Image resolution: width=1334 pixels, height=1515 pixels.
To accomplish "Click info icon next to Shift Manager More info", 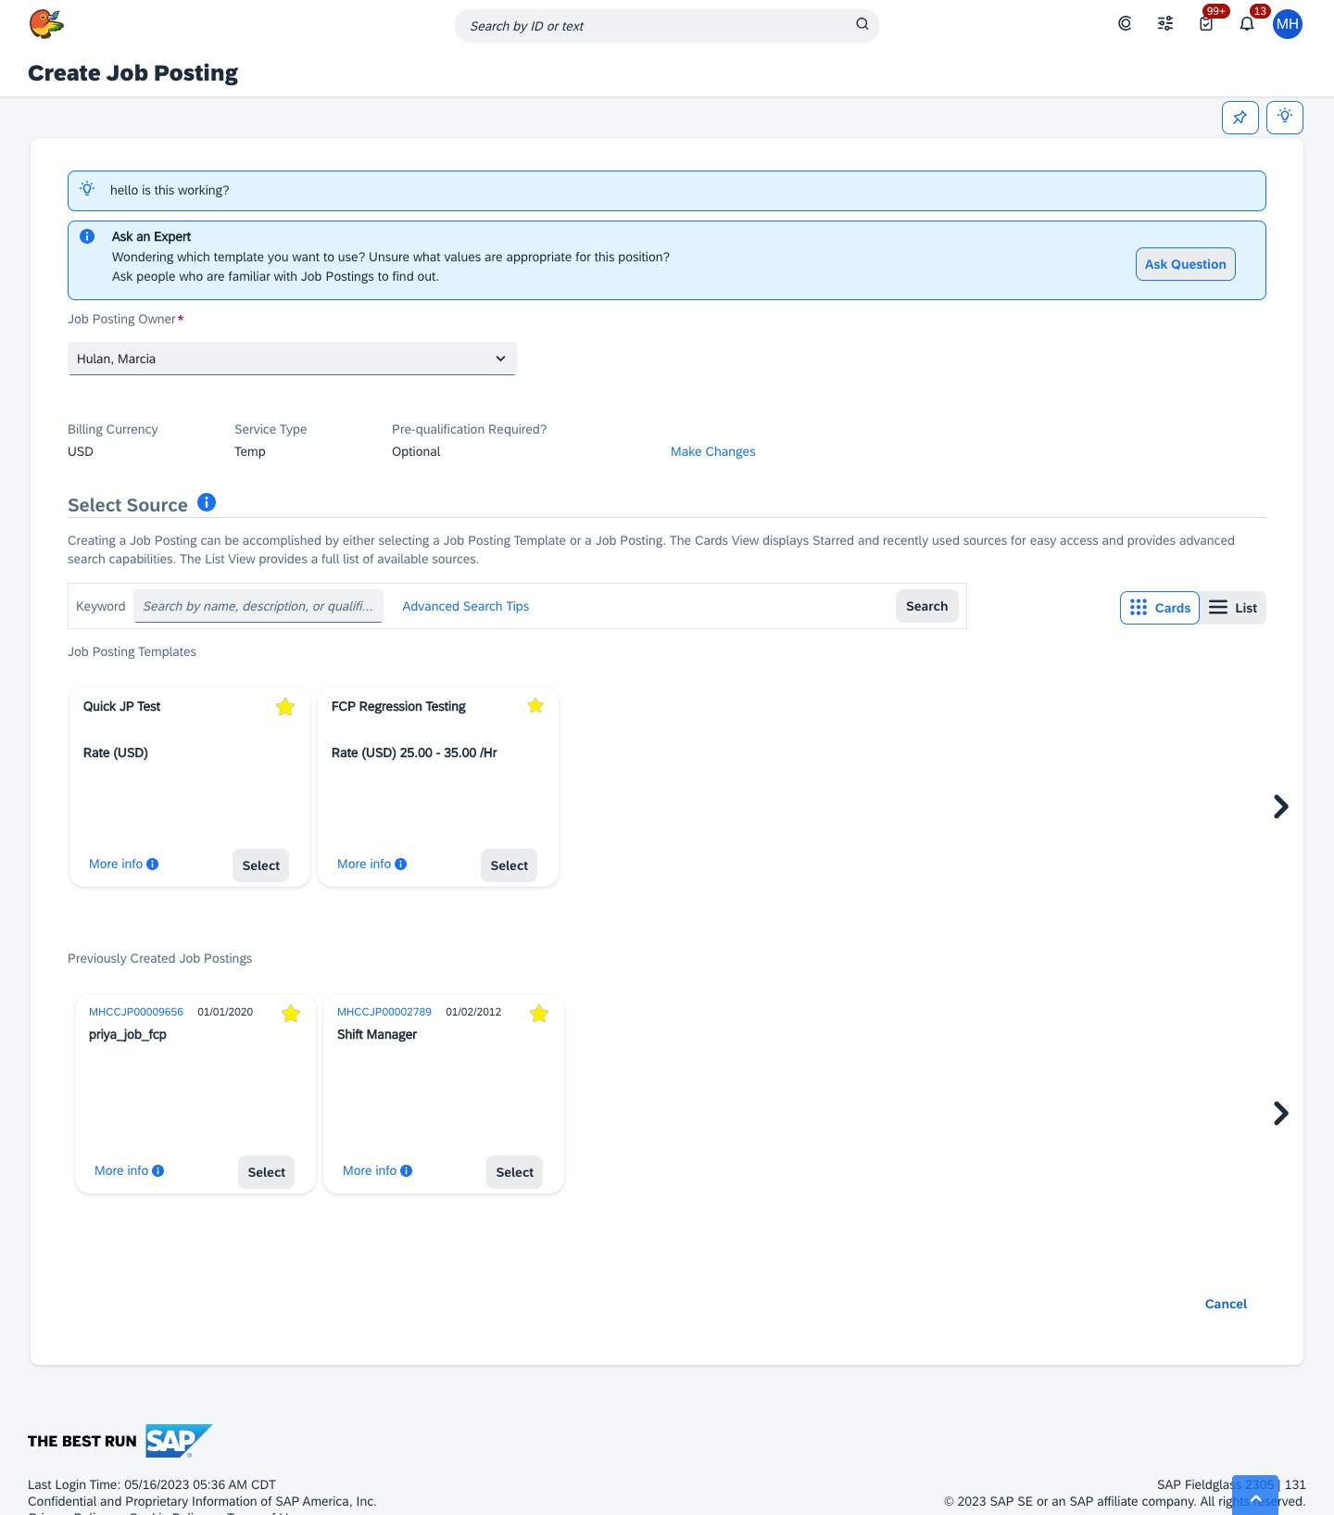I will pos(407,1170).
